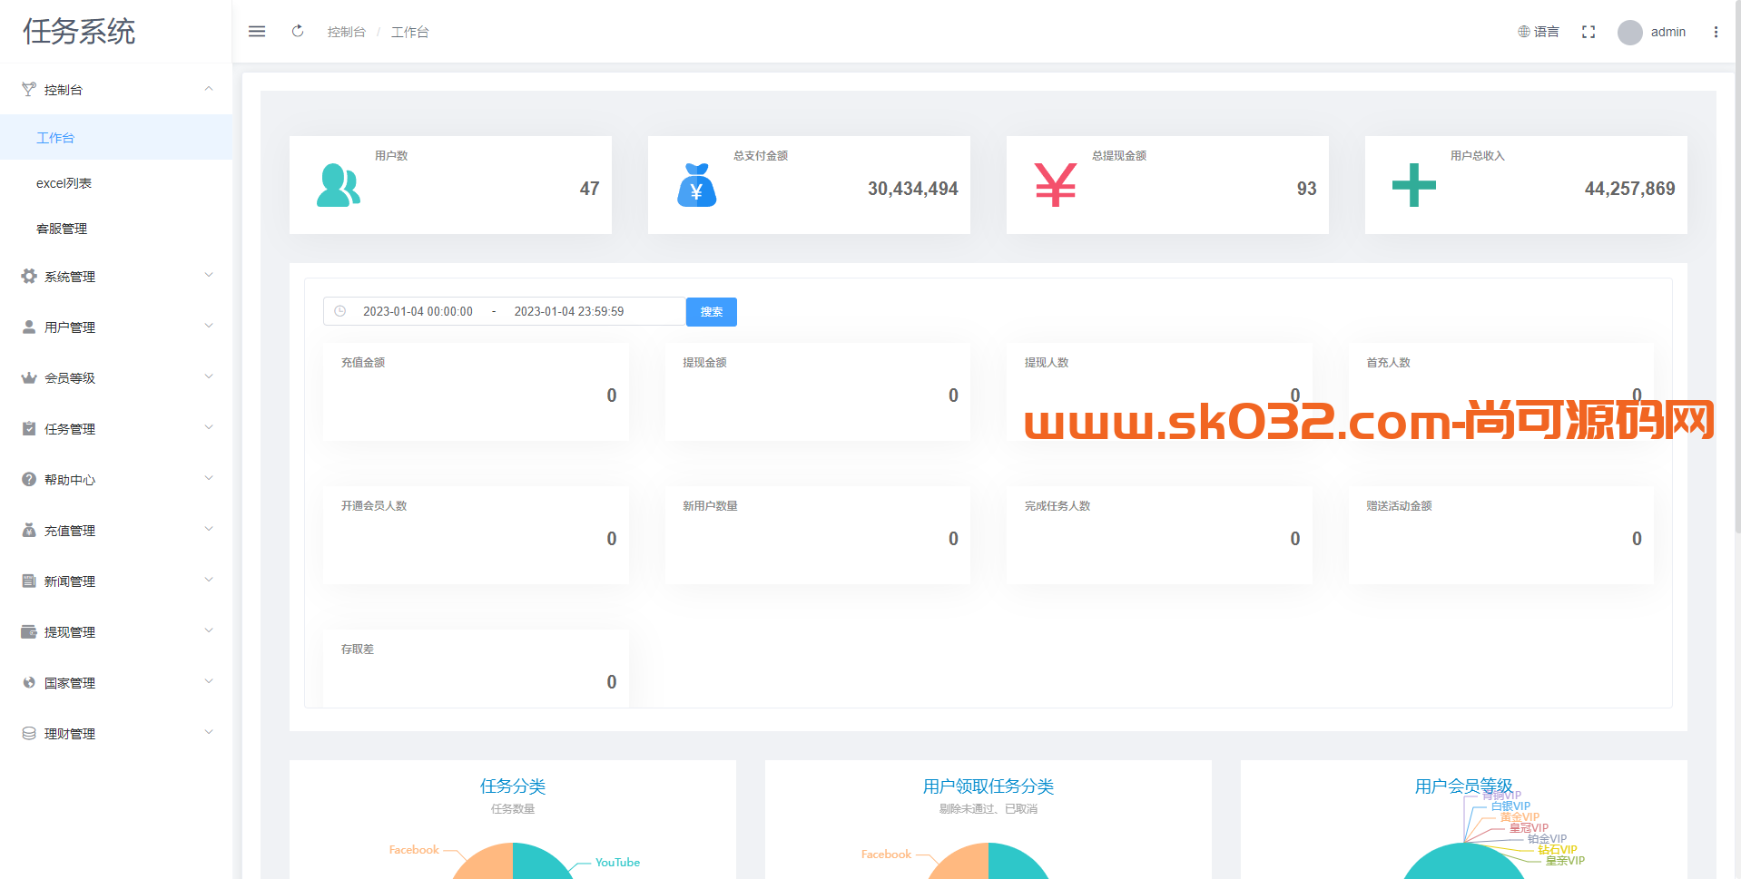Refresh the page with the reload icon
Viewport: 1741px width, 879px height.
coord(298,32)
